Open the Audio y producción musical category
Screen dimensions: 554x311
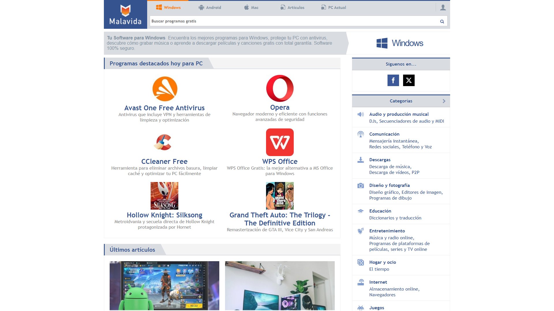click(399, 114)
